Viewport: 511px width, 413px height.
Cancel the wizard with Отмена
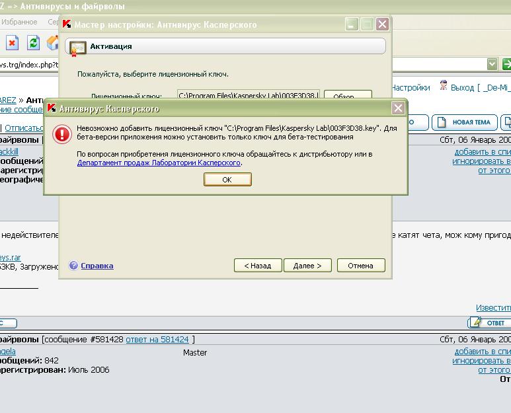360,266
